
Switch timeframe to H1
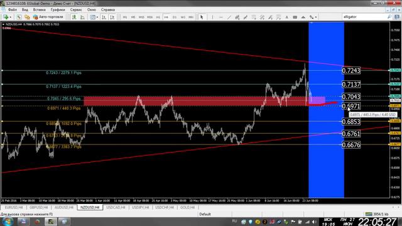pyautogui.click(x=158, y=17)
